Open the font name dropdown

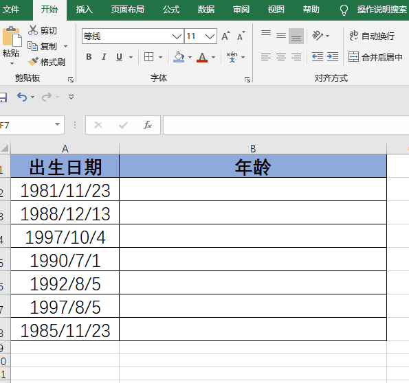pos(177,36)
